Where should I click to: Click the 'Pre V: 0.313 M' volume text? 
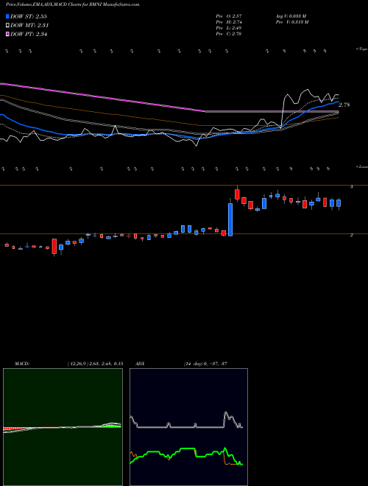[291, 22]
